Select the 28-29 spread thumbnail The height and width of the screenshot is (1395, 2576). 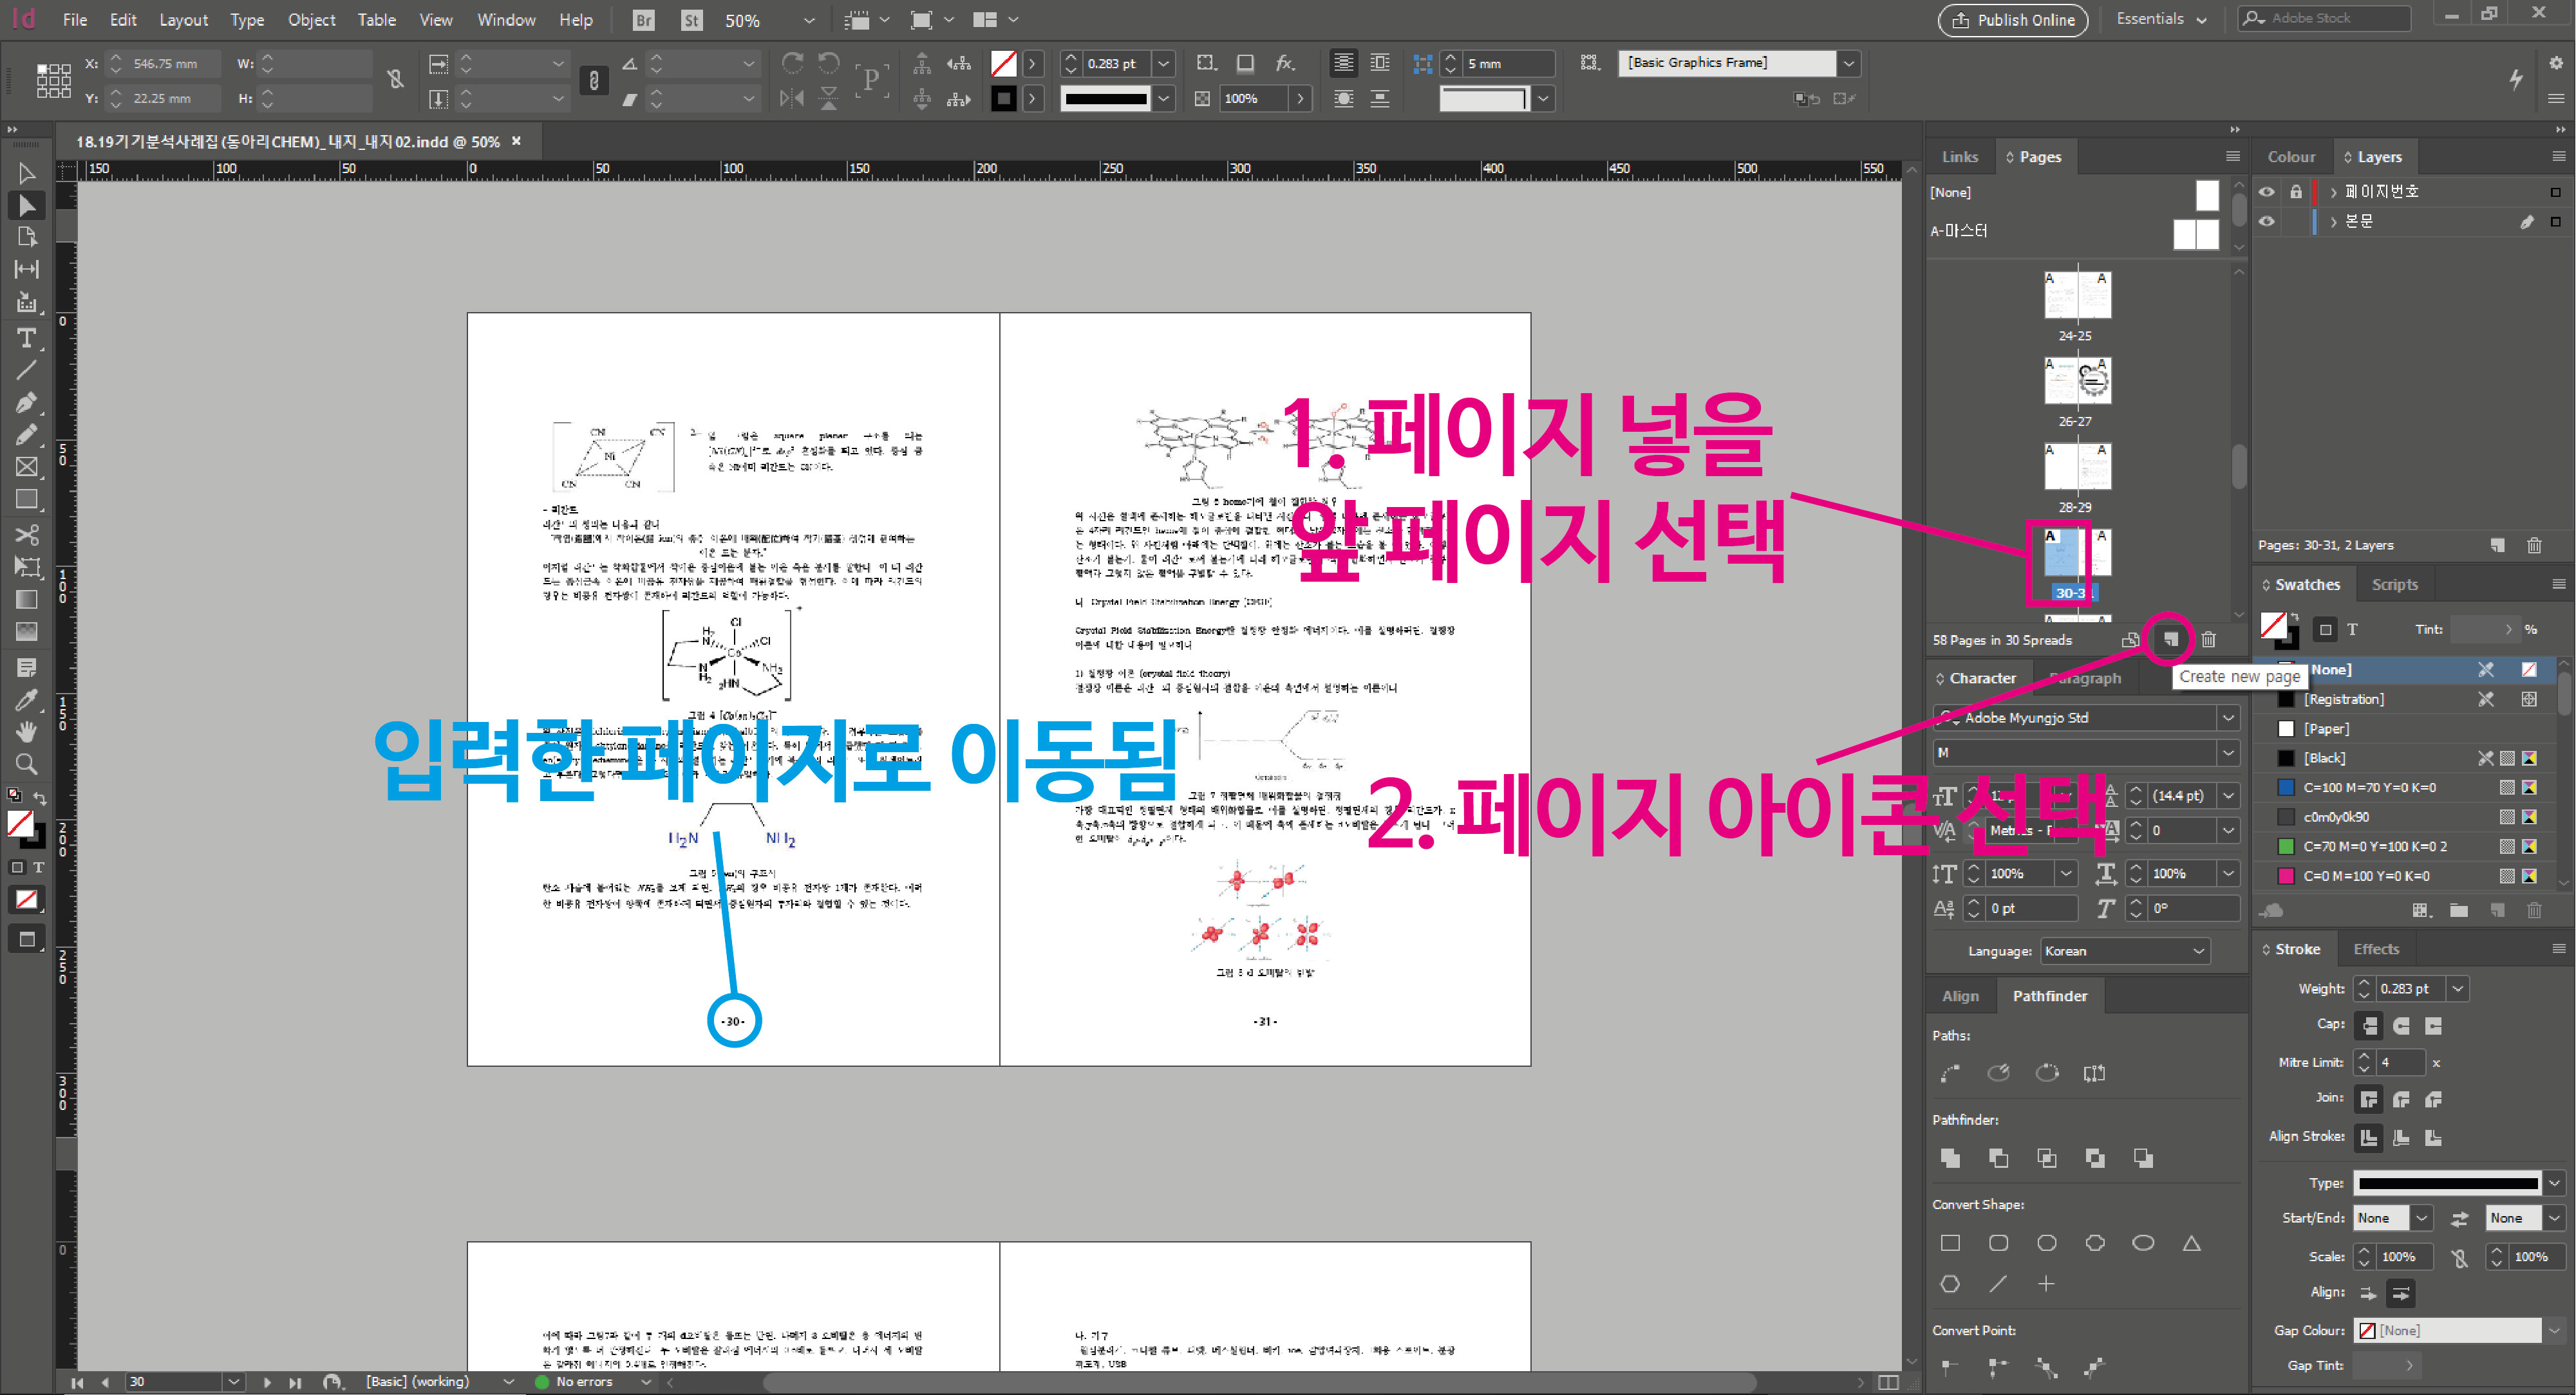(x=2077, y=466)
